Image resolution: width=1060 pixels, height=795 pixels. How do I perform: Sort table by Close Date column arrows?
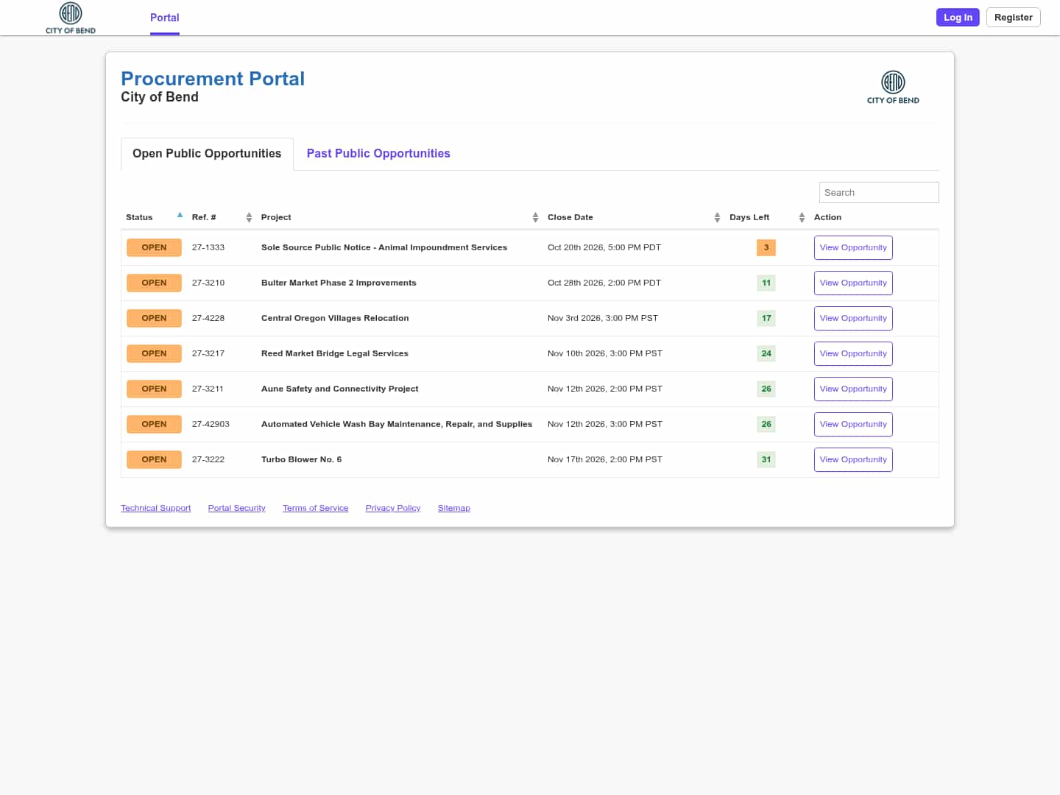[717, 217]
